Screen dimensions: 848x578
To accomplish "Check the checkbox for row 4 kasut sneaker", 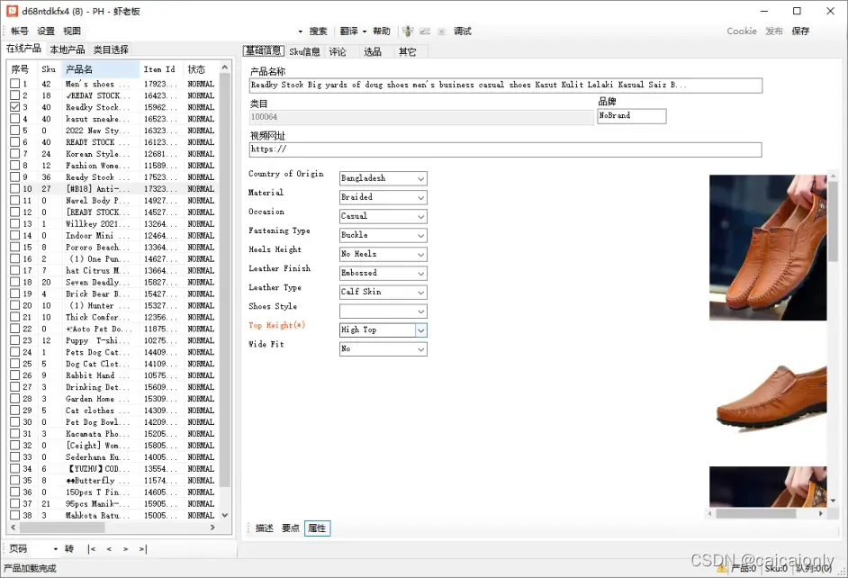I will [x=14, y=119].
